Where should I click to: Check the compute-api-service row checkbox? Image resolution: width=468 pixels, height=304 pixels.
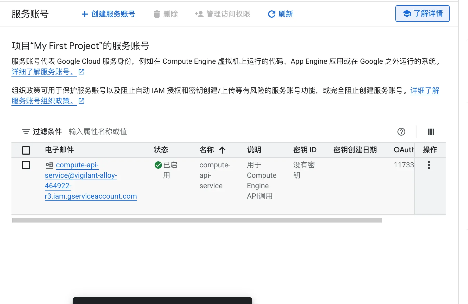click(26, 165)
